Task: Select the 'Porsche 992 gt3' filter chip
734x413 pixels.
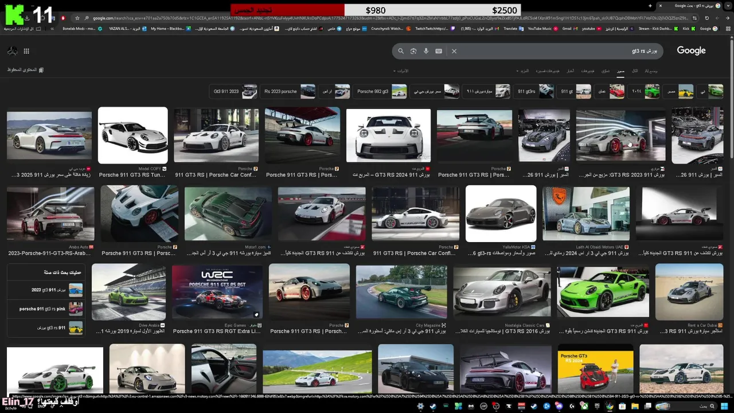Action: tap(381, 91)
